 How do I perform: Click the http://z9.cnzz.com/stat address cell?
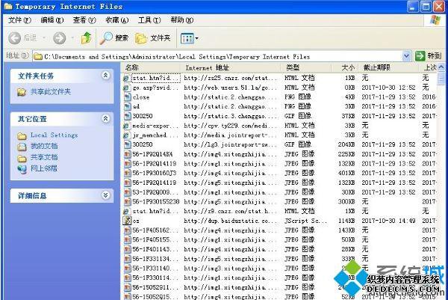(x=230, y=211)
